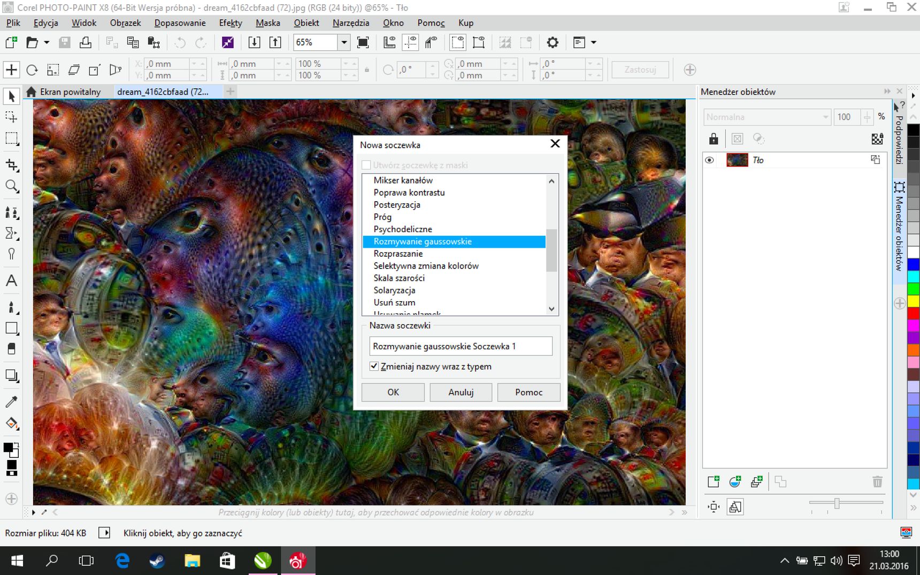Adjust thumbnail size slider in object manager
920x575 pixels.
[x=837, y=503]
